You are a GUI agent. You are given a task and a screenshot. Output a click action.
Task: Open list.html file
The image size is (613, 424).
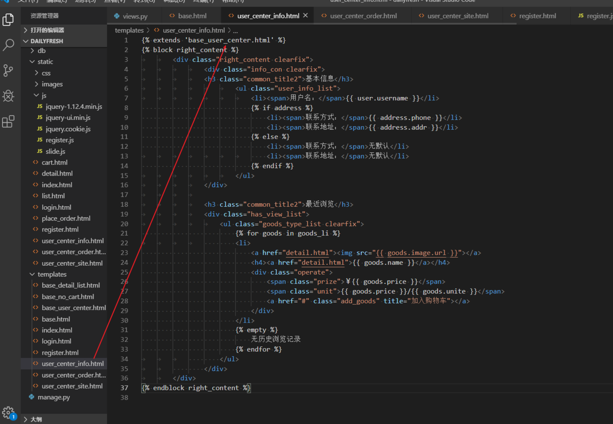click(53, 196)
